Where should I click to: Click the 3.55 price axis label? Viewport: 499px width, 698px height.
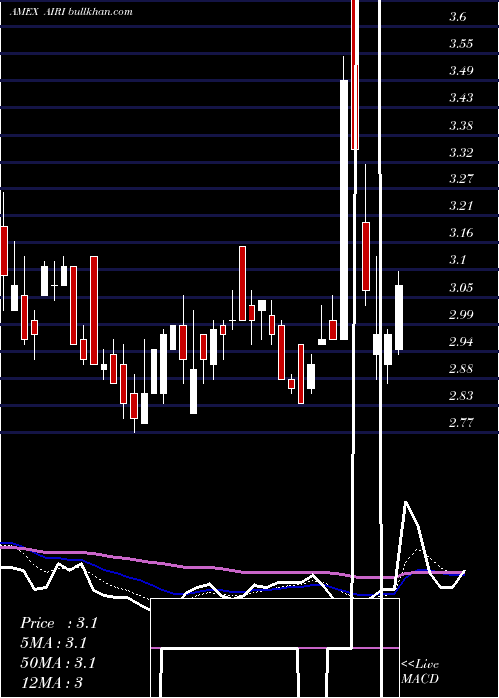[x=461, y=44]
